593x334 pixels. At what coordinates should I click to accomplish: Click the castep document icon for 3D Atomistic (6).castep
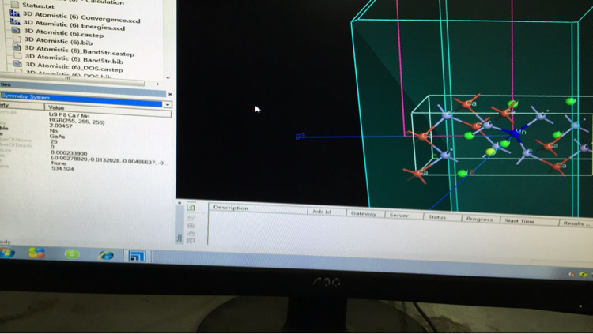click(x=16, y=30)
